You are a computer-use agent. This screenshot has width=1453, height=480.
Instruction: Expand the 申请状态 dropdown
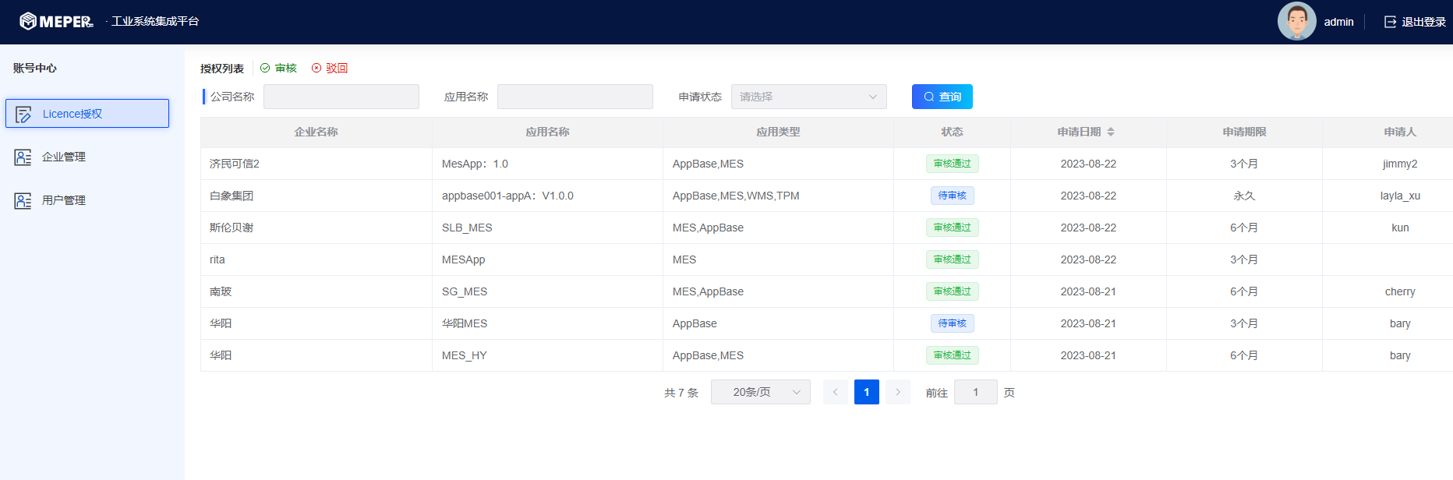pos(808,97)
